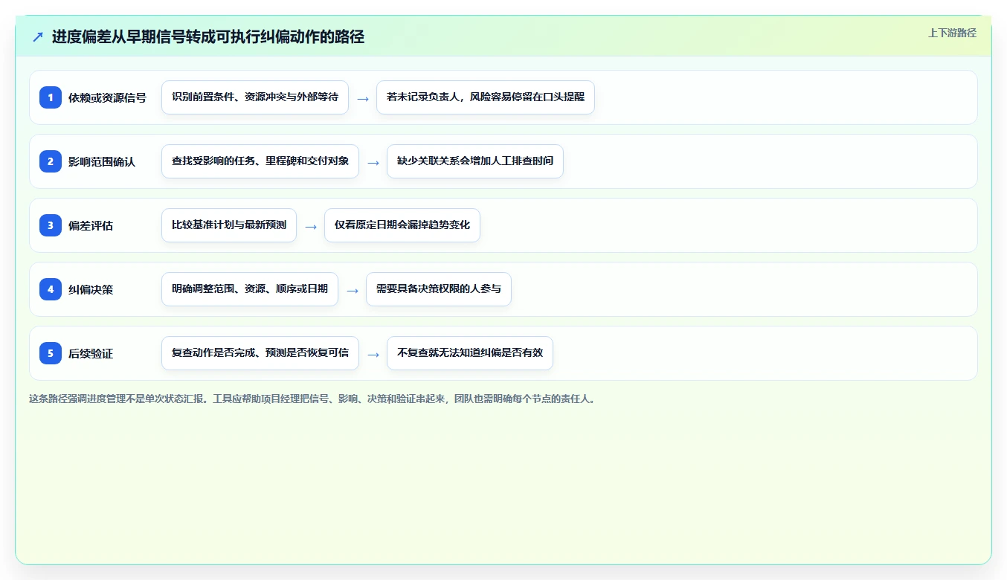The width and height of the screenshot is (1007, 580).
Task: Click the 纠偏决策 step label
Action: [x=91, y=289]
